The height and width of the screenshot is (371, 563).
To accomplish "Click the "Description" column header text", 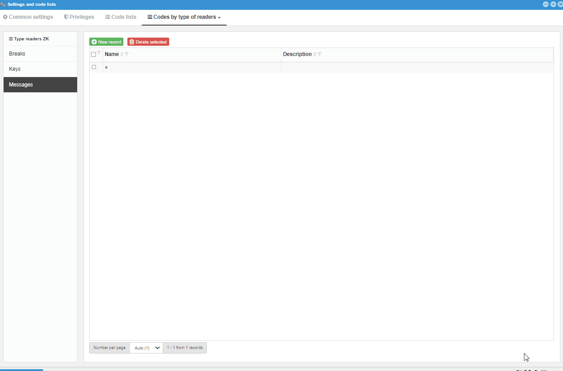I will point(297,54).
